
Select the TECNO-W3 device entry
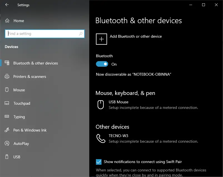147,138
